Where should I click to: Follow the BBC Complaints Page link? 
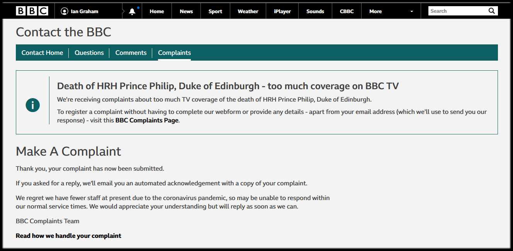click(147, 120)
